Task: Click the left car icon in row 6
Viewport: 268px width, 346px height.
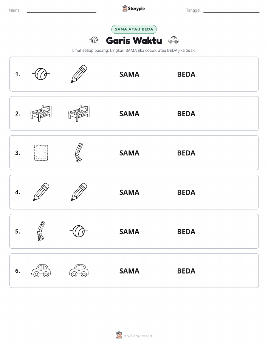Action: [x=41, y=270]
